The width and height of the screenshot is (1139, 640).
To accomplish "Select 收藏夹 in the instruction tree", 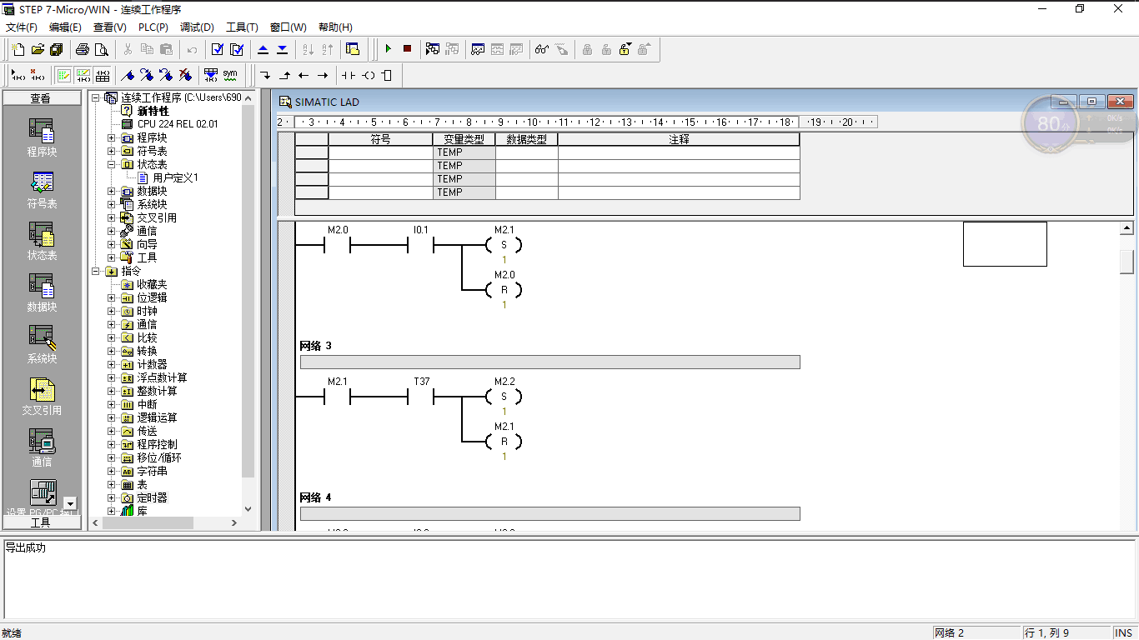I will (x=152, y=284).
